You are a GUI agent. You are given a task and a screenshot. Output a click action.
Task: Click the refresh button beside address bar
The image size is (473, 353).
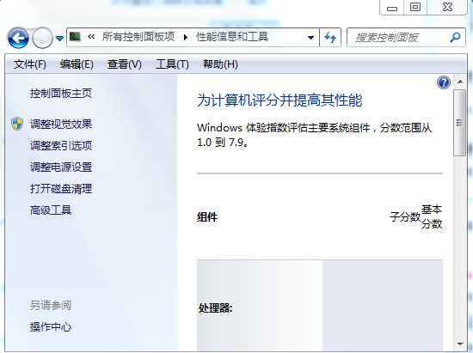pos(330,38)
